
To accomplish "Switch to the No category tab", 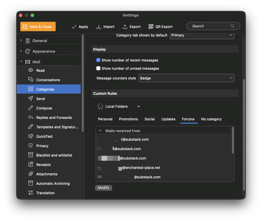I will 211,119.
